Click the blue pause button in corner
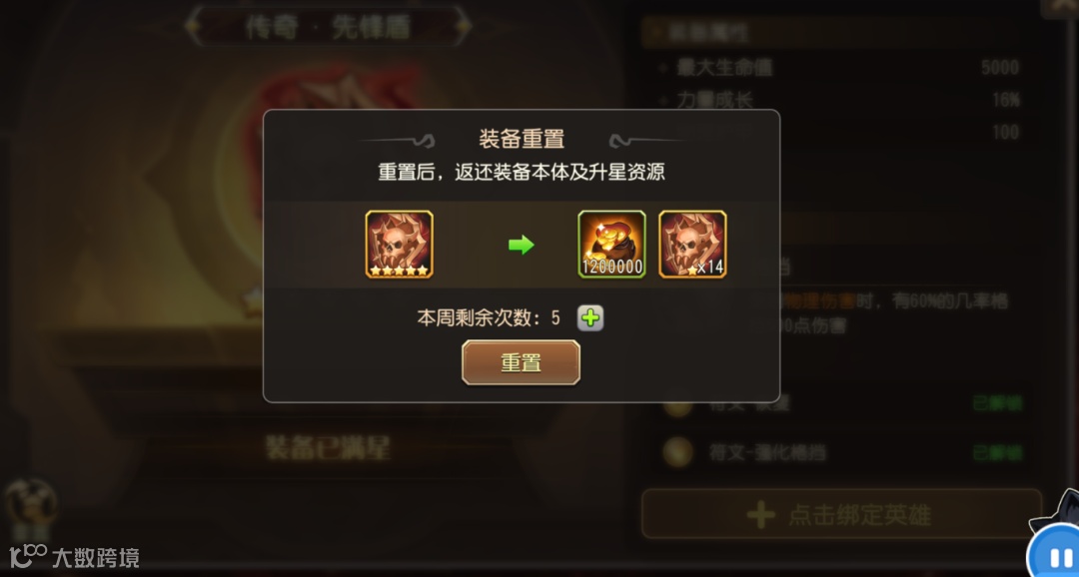 [1056, 553]
